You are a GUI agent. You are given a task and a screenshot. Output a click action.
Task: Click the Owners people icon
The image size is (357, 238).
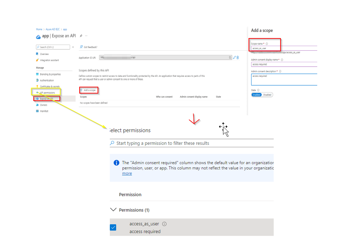tap(37, 105)
